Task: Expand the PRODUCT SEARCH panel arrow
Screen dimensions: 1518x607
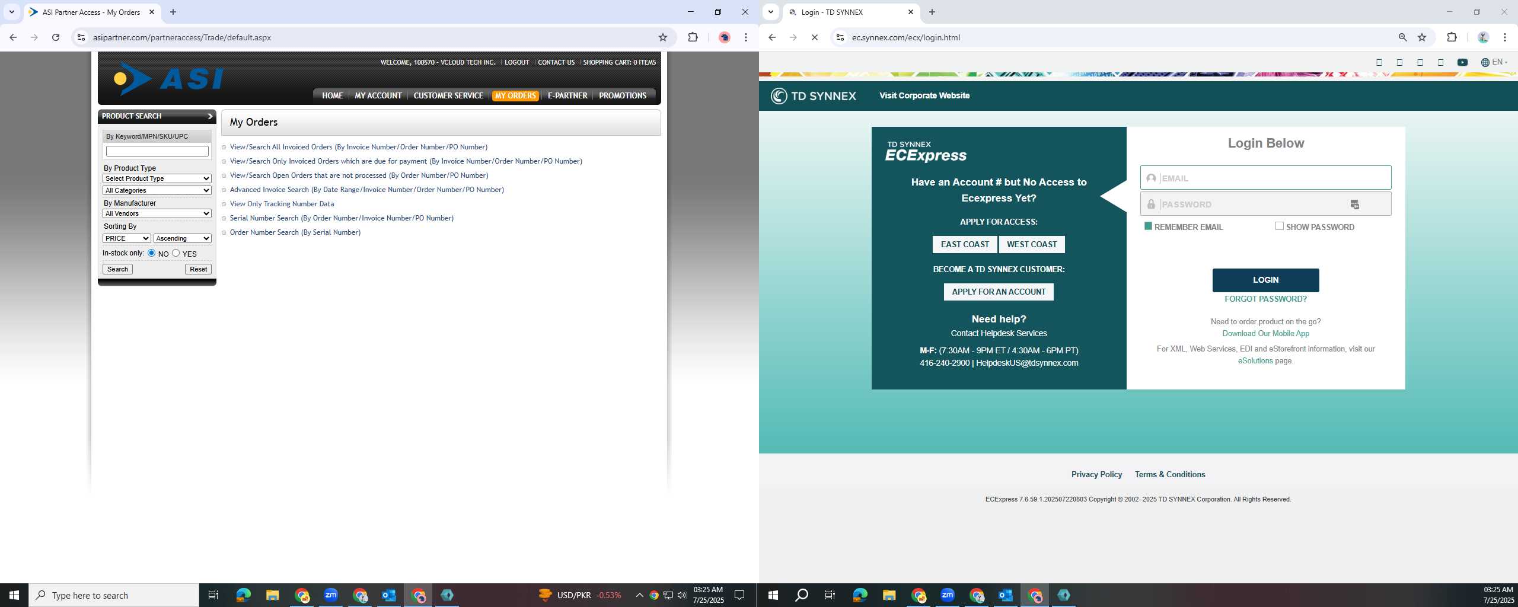Action: (x=210, y=116)
